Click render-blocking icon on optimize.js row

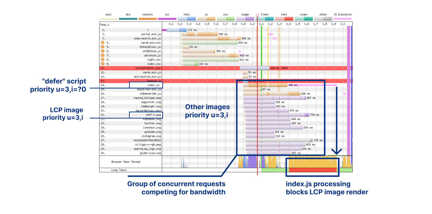(x=103, y=55)
